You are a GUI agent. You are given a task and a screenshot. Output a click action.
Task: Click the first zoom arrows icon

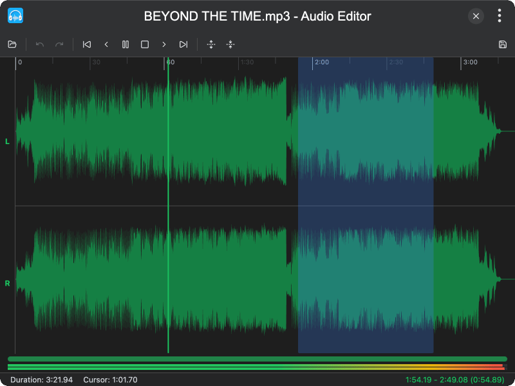pos(211,44)
